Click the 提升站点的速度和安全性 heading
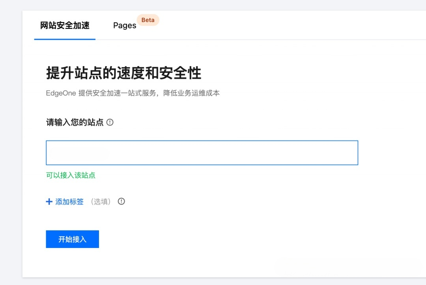This screenshot has height=285, width=426. click(123, 73)
